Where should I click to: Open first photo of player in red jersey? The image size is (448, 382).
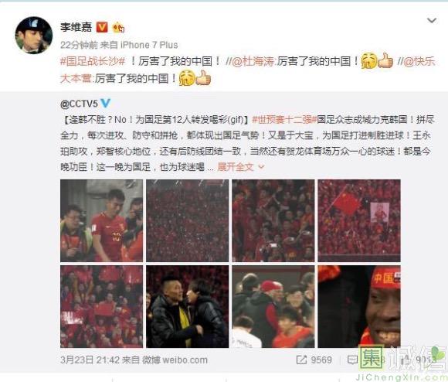[101, 220]
